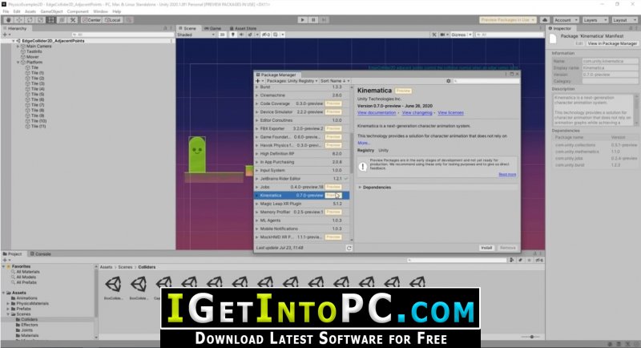Select Cinemachine package row
This screenshot has width=641, height=348.
[302, 95]
